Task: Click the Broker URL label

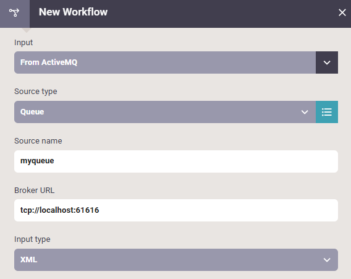Action: pos(34,191)
